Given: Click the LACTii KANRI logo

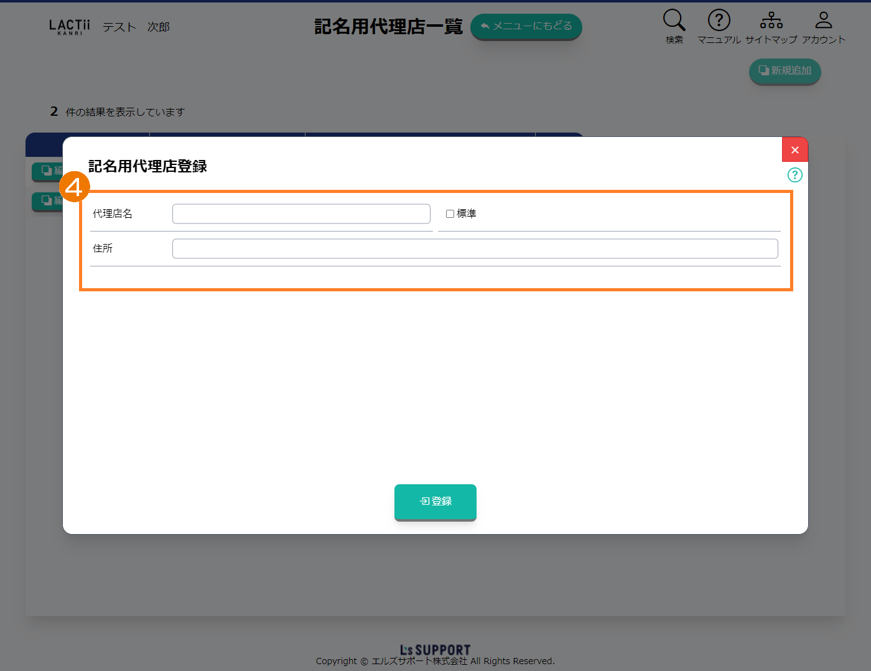Looking at the screenshot, I should (70, 27).
